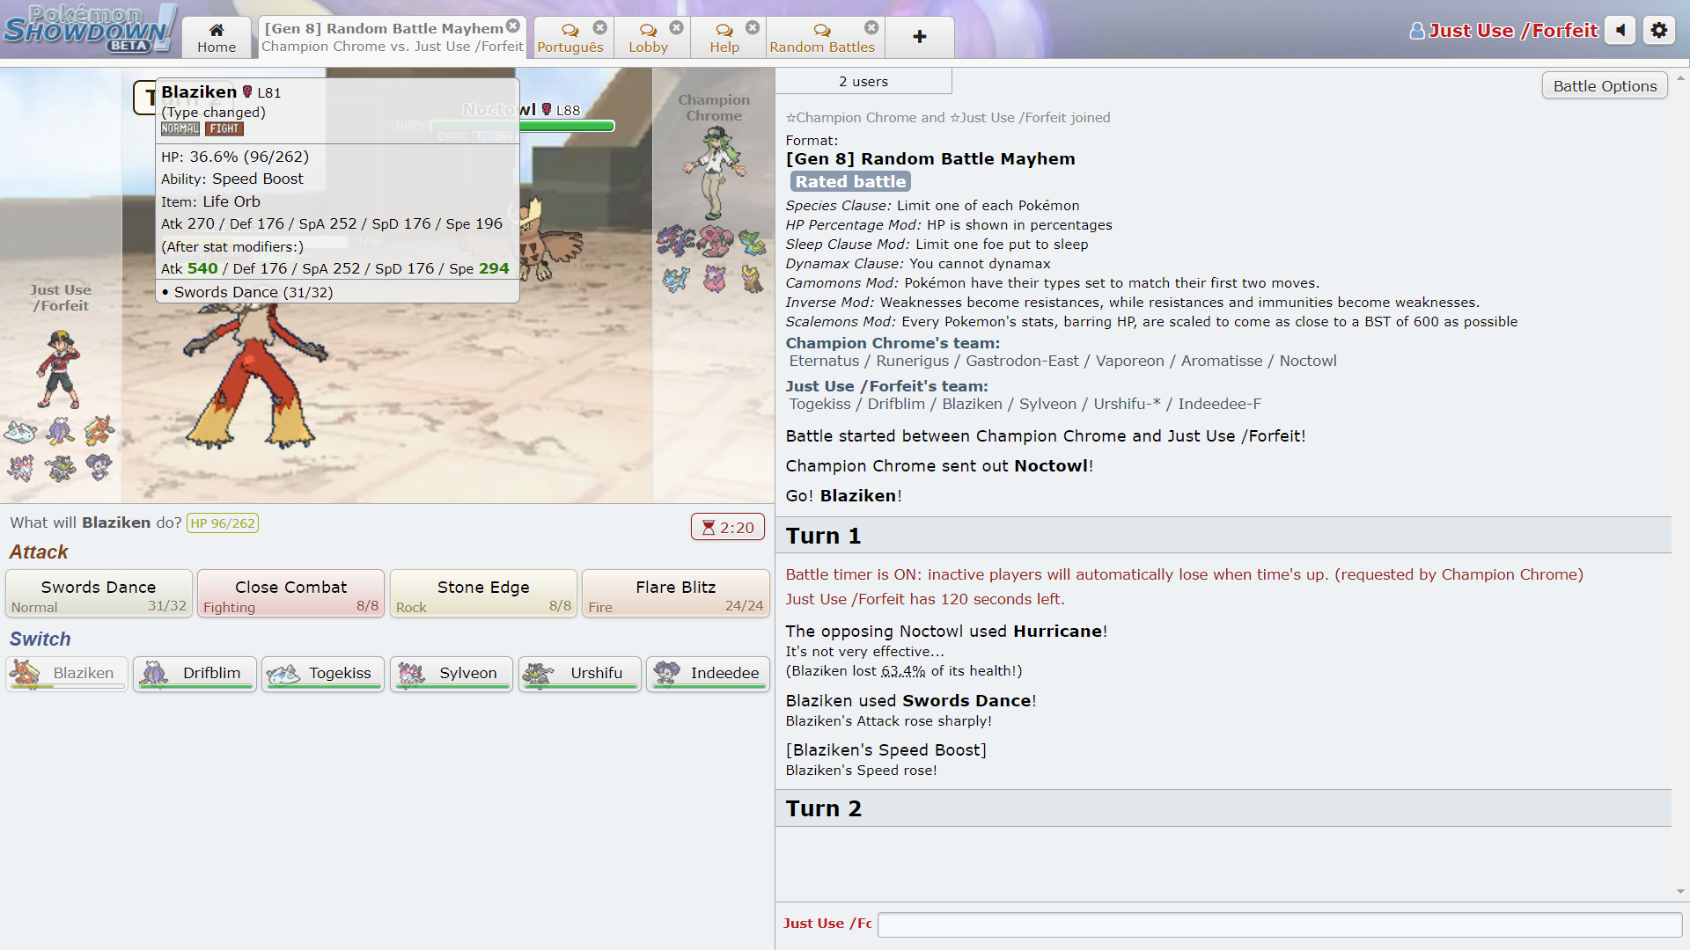This screenshot has width=1690, height=950.
Task: Select the Gen 8 Random Battle Mayhem tab
Action: tap(392, 38)
